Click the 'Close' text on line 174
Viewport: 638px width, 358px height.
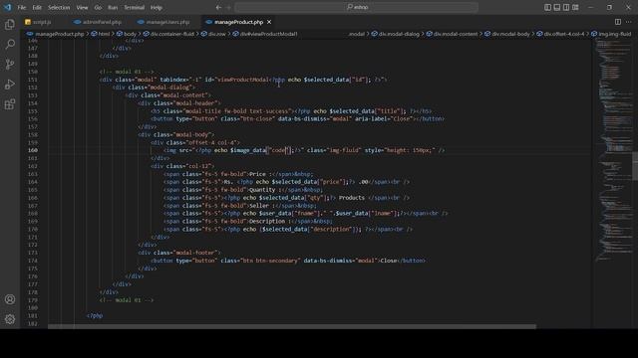[x=389, y=261]
